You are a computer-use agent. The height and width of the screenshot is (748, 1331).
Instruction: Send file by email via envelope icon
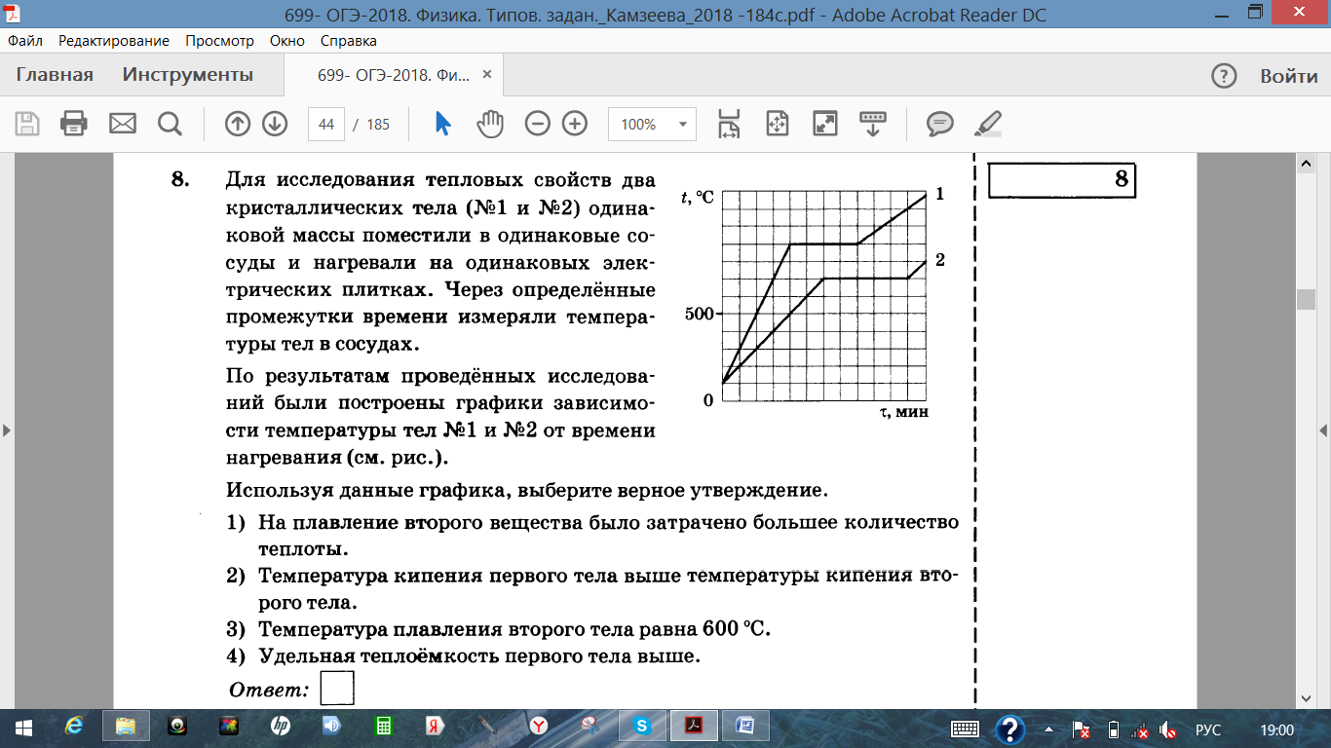click(x=122, y=124)
